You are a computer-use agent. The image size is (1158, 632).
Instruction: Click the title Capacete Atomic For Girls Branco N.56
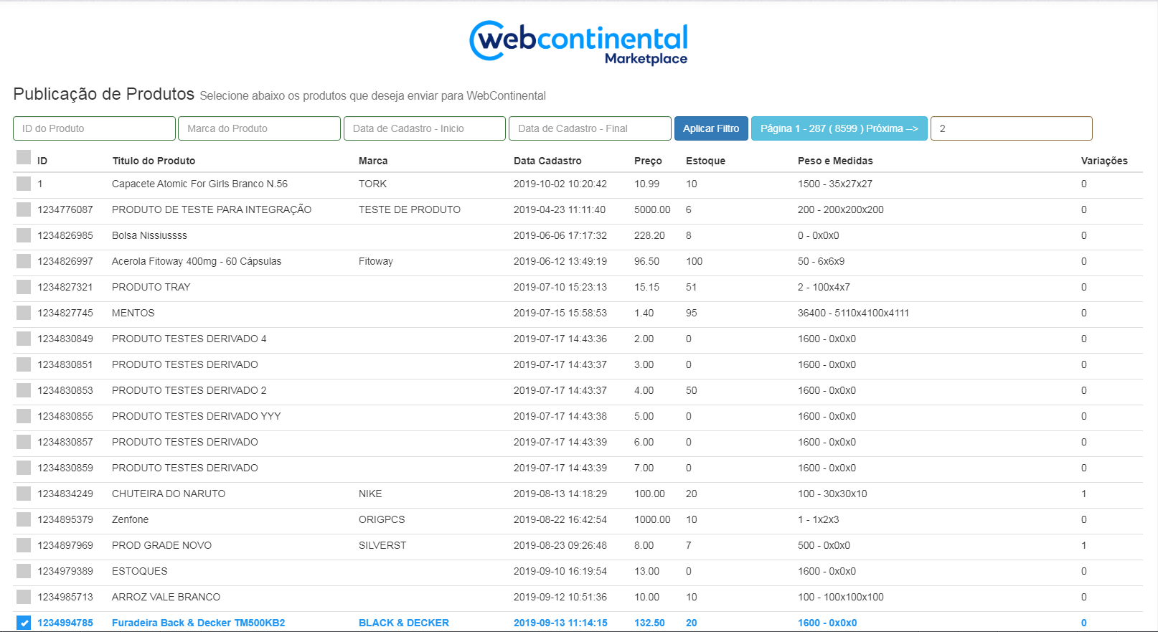(x=199, y=184)
